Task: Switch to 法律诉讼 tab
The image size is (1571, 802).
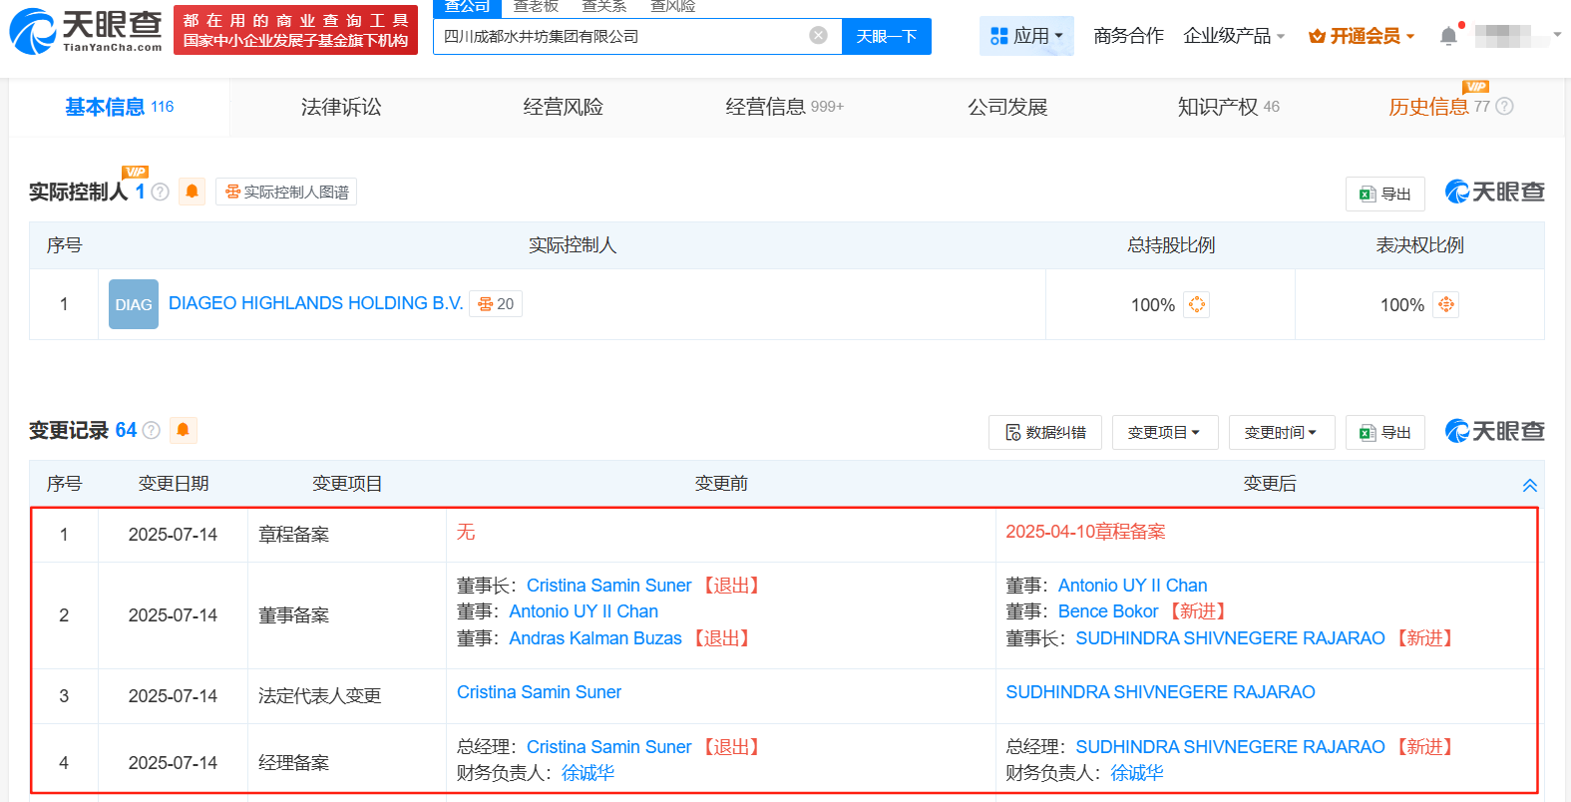Action: 341,107
